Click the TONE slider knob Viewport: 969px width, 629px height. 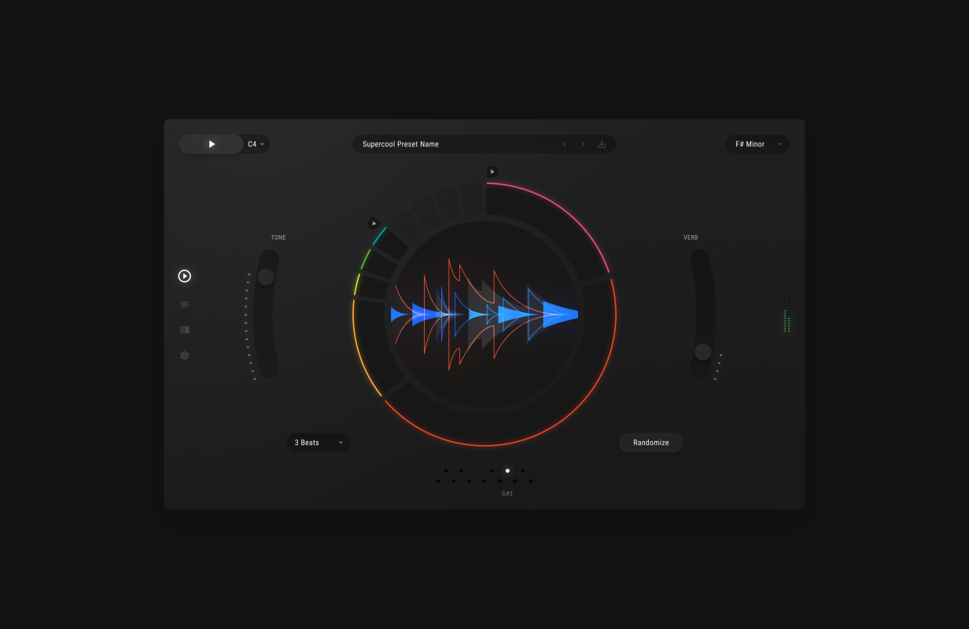pyautogui.click(x=266, y=277)
